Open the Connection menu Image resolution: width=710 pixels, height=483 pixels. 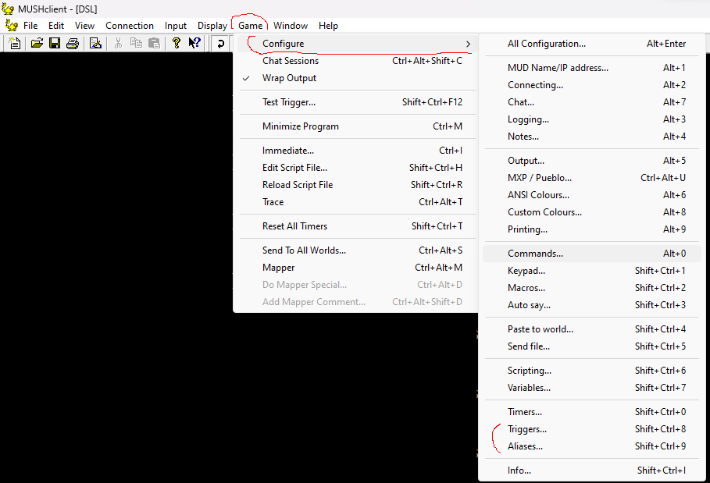[x=130, y=26]
